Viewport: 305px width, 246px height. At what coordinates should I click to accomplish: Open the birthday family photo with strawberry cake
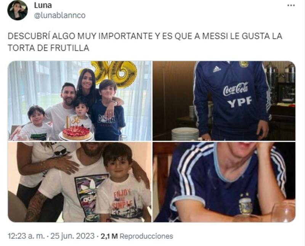[x=80, y=101]
